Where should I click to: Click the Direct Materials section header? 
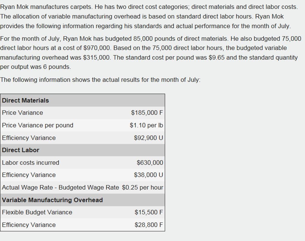(26, 100)
